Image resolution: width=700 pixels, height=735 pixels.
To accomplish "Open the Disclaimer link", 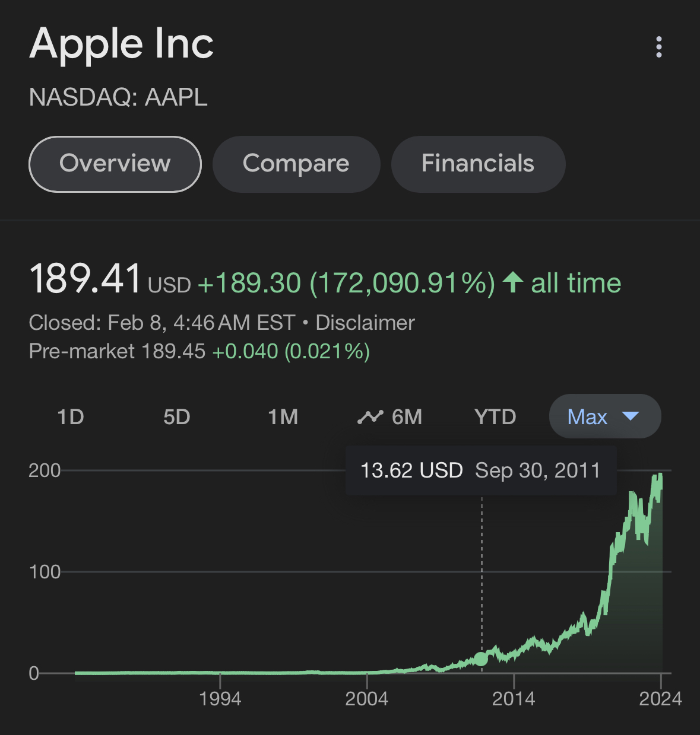I will coord(365,323).
